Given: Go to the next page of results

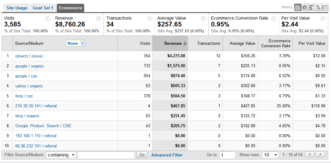Looking at the screenshot, I should [320, 155].
